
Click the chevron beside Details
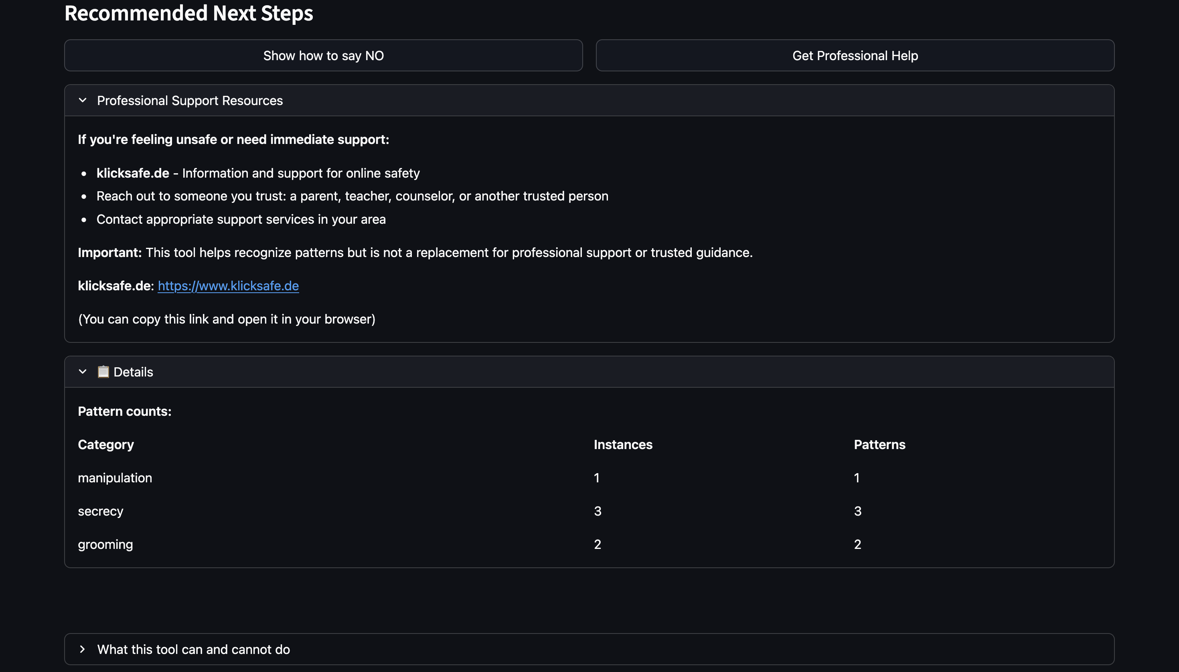[x=83, y=372]
